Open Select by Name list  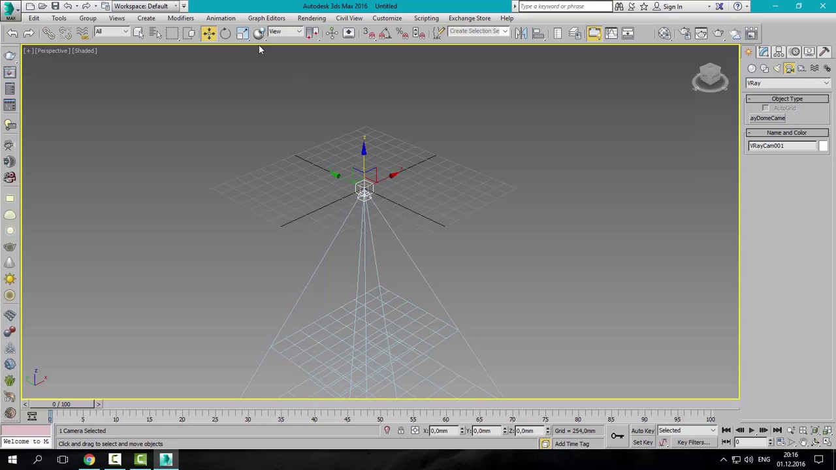pyautogui.click(x=155, y=33)
